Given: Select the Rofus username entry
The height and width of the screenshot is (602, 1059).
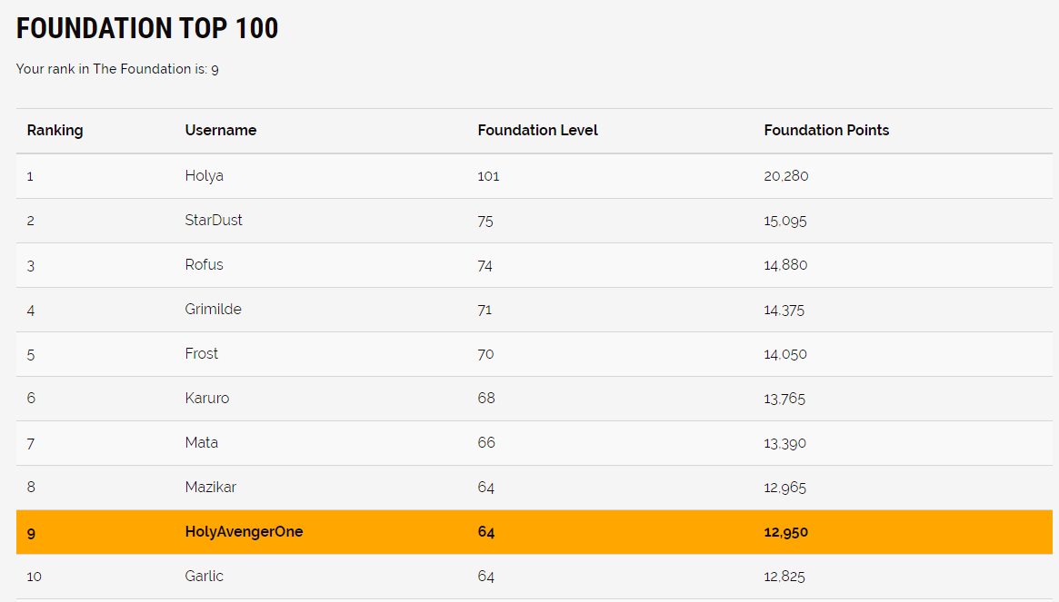Looking at the screenshot, I should (x=204, y=265).
